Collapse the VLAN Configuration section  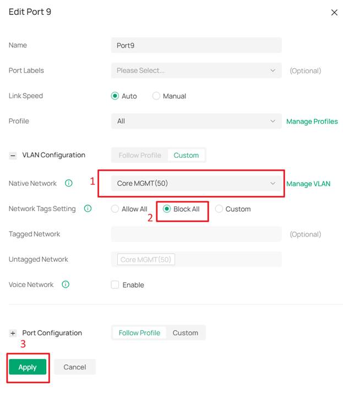[13, 156]
